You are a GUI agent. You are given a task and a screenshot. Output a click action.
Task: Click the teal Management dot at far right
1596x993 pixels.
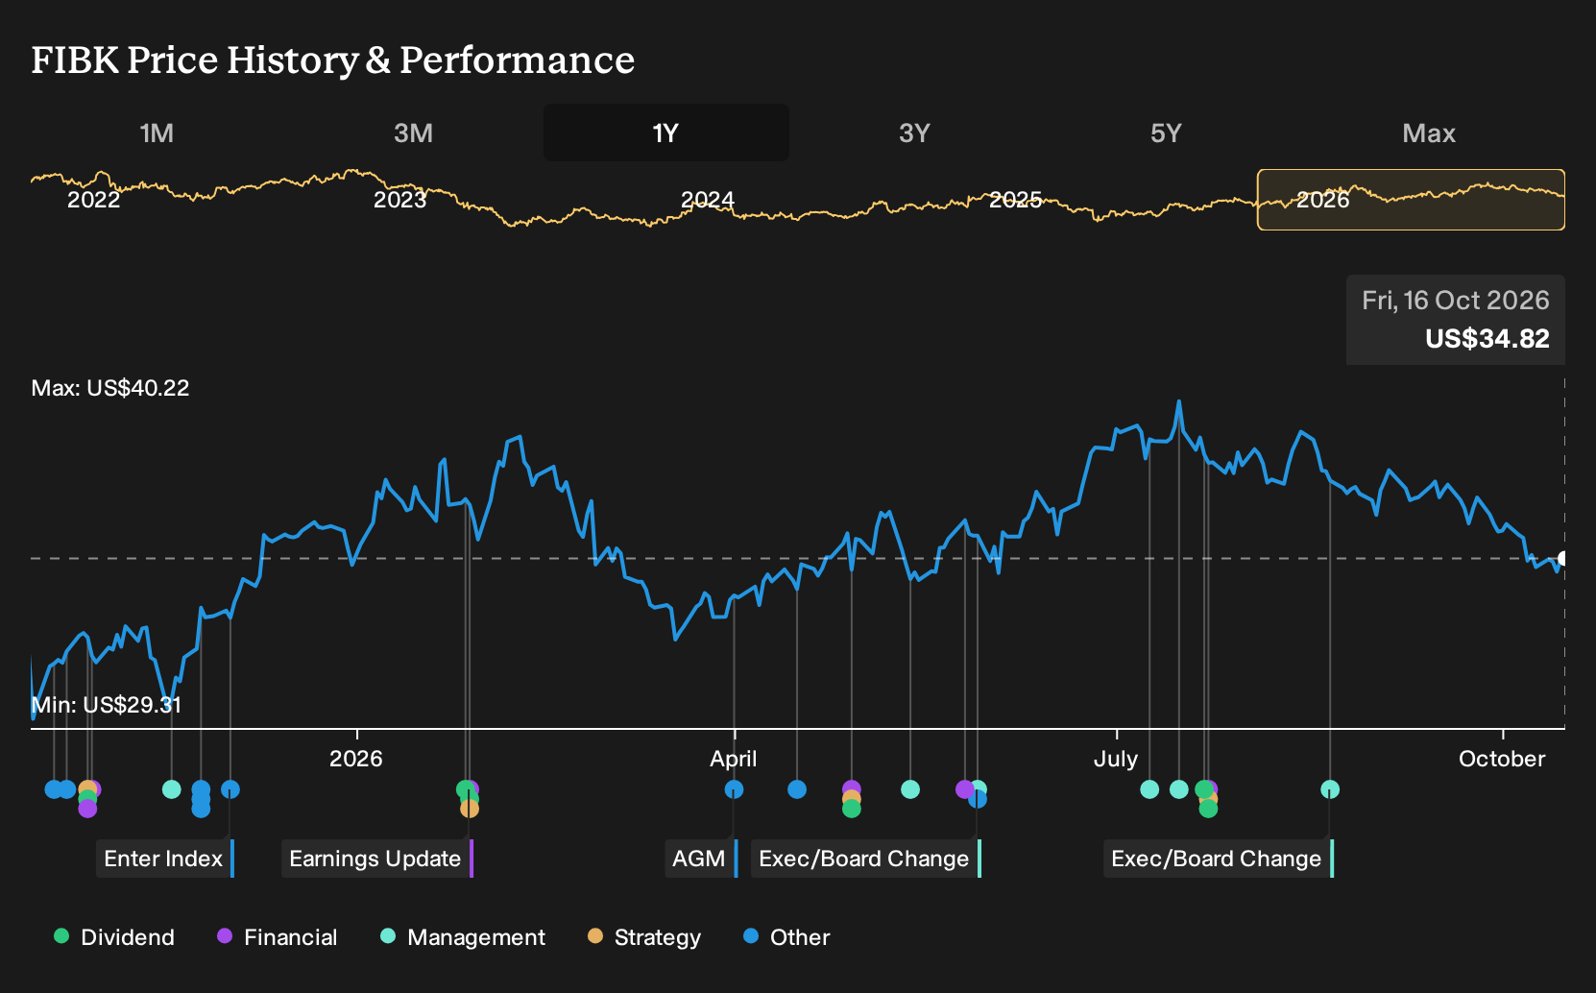[1330, 789]
